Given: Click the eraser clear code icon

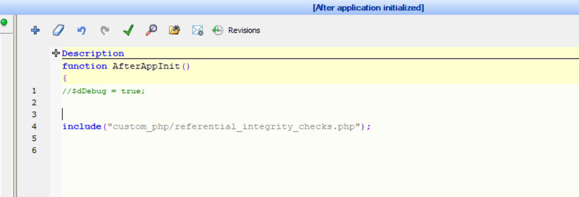Looking at the screenshot, I should 57,30.
